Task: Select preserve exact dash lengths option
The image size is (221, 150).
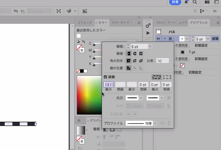Action: click(156, 77)
